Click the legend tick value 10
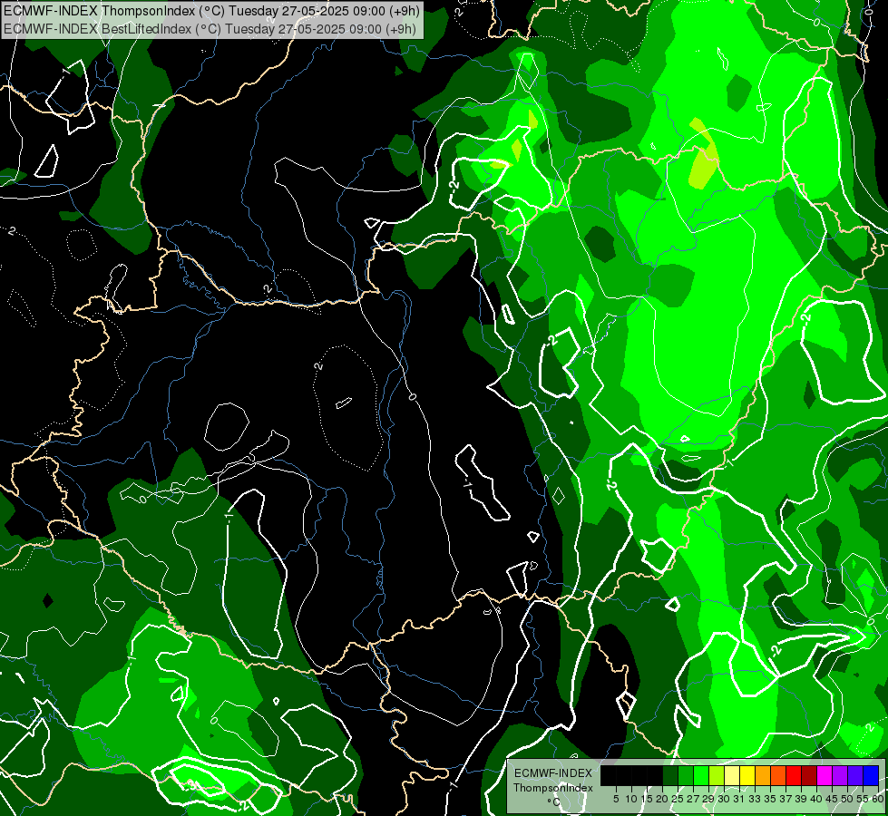The width and height of the screenshot is (888, 816). (631, 799)
